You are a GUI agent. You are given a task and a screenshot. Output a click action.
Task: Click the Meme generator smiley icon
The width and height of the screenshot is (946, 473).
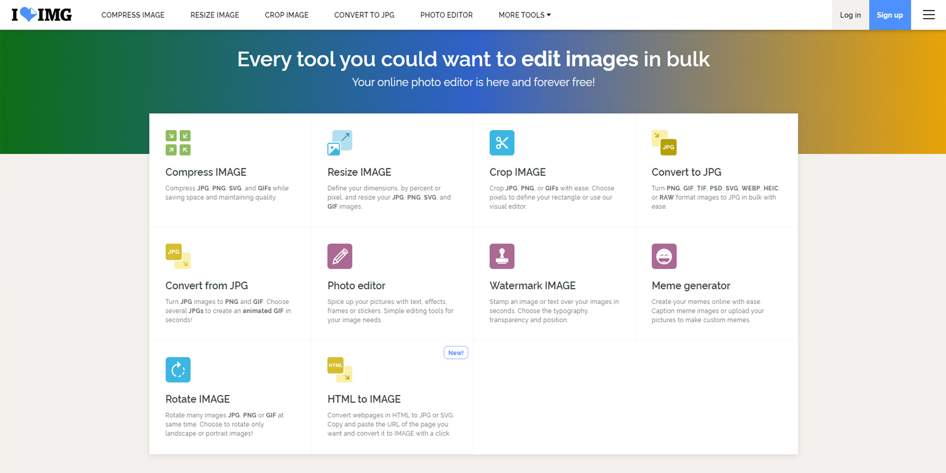[664, 256]
